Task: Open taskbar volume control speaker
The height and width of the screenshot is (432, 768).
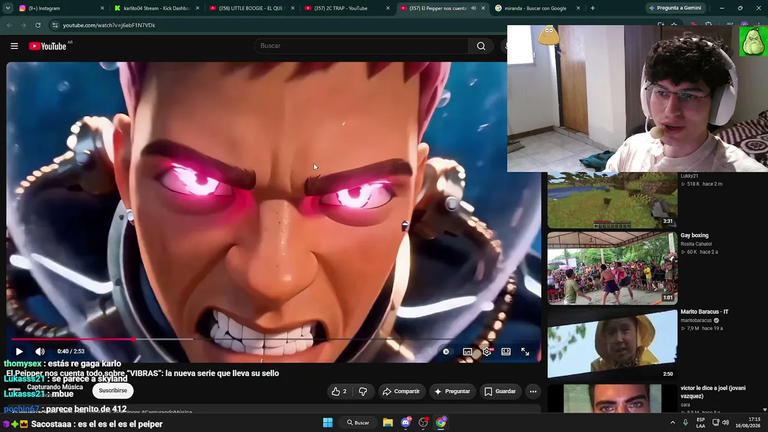Action: coord(725,422)
